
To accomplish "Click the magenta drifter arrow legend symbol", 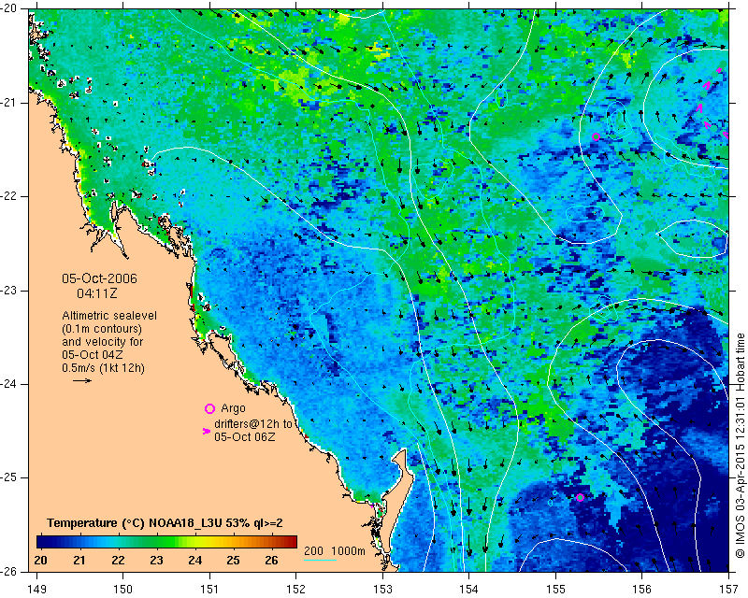I will pyautogui.click(x=207, y=431).
